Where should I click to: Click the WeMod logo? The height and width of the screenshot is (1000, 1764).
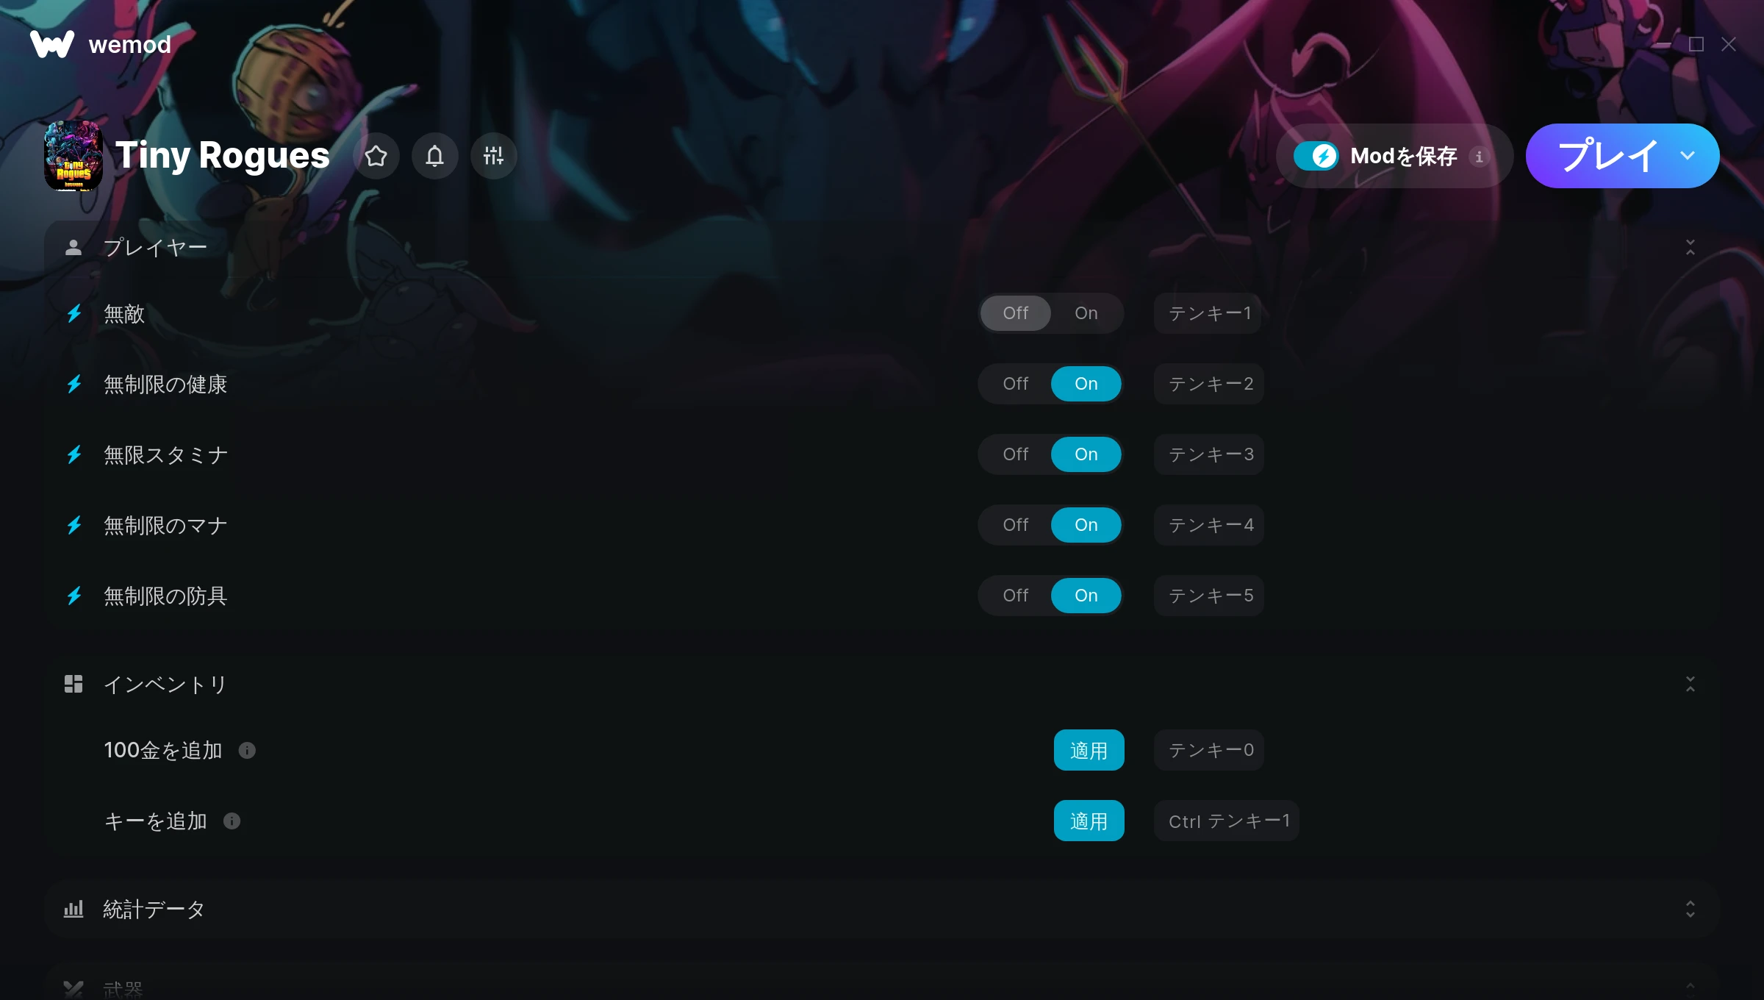click(101, 44)
